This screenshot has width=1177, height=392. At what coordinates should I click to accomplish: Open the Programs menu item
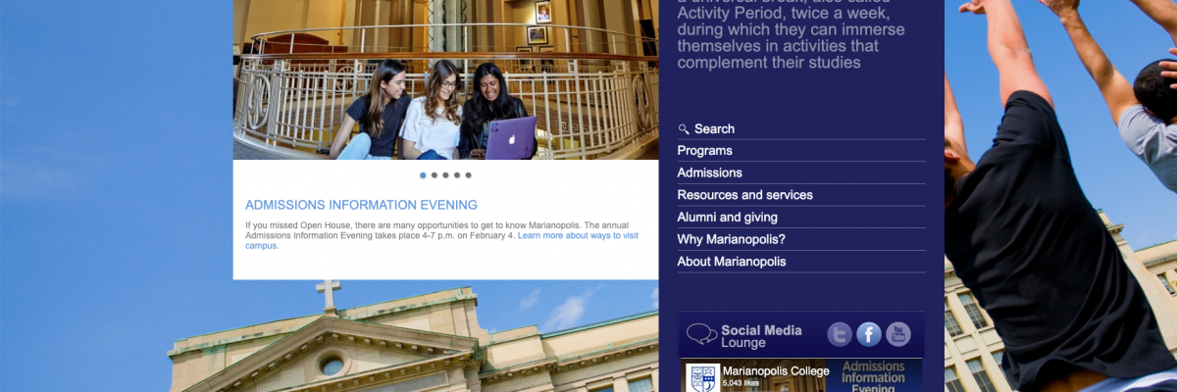tap(704, 151)
